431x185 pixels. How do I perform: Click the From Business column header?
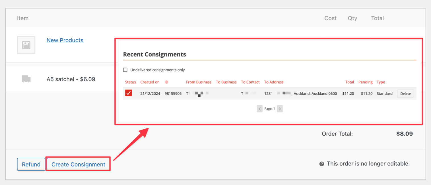[x=199, y=82]
